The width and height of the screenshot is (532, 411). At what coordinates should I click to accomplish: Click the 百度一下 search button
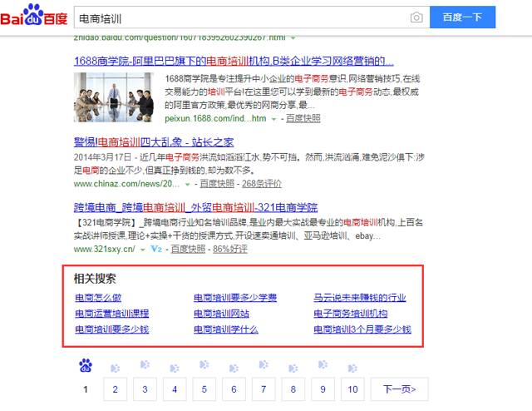[x=462, y=17]
